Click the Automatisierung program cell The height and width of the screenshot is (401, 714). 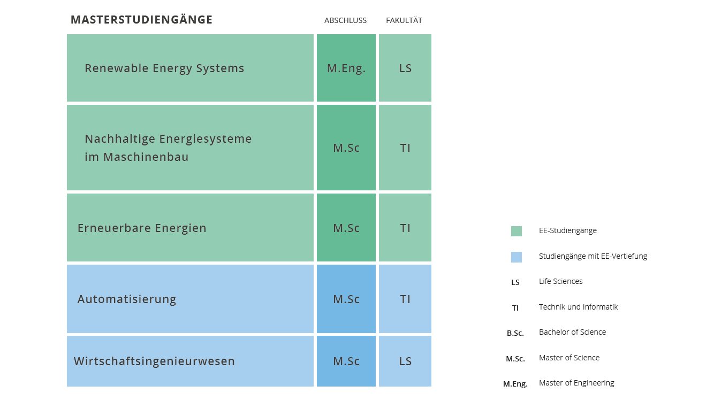tap(190, 299)
